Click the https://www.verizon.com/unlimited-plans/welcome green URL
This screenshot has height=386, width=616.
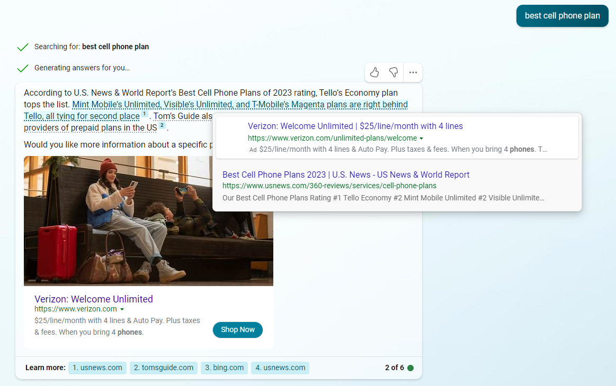[332, 138]
